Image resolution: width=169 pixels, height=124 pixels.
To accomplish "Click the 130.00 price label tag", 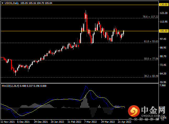I will pyautogui.click(x=163, y=5).
